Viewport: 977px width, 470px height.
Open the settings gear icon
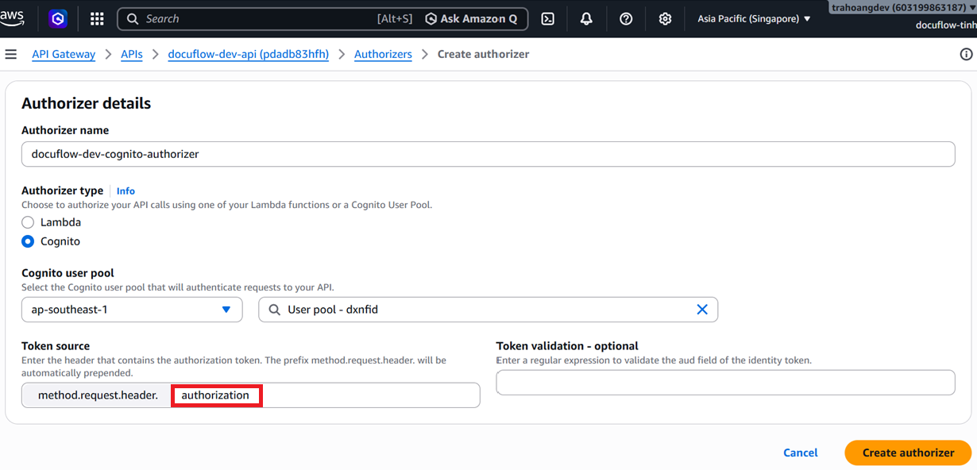pos(666,19)
